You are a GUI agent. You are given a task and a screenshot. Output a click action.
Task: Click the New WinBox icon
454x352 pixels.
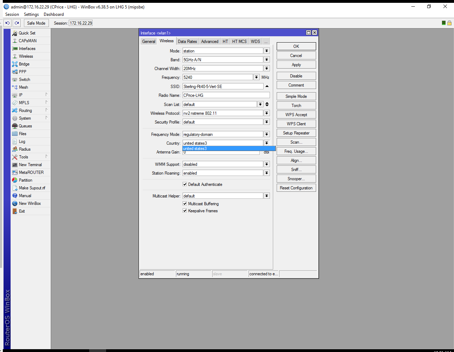click(x=15, y=203)
